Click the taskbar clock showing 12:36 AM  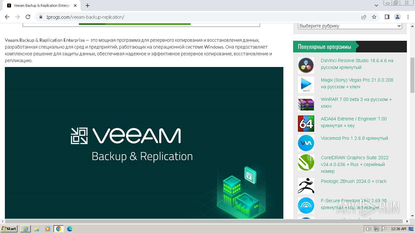tap(398, 229)
